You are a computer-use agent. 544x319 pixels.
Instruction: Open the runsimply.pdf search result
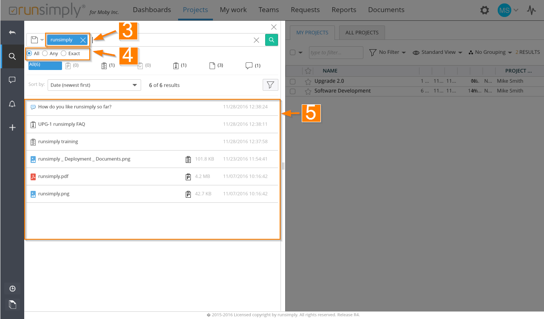(x=53, y=176)
